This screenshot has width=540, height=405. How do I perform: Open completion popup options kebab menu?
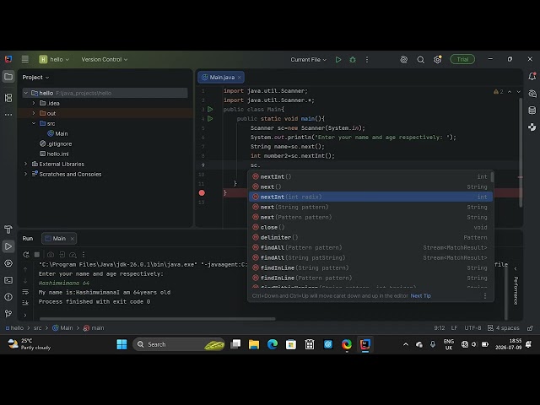coord(485,296)
